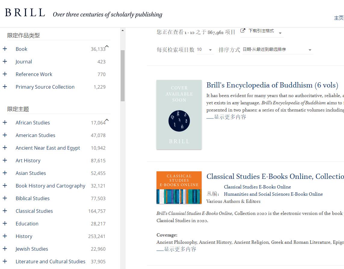Screen dimensions: 344x269
Task: Select Biblical Studies subject
Action: [33, 198]
